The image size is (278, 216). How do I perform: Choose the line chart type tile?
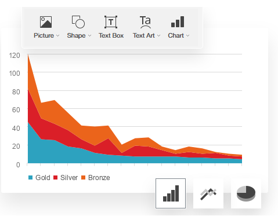208,193
